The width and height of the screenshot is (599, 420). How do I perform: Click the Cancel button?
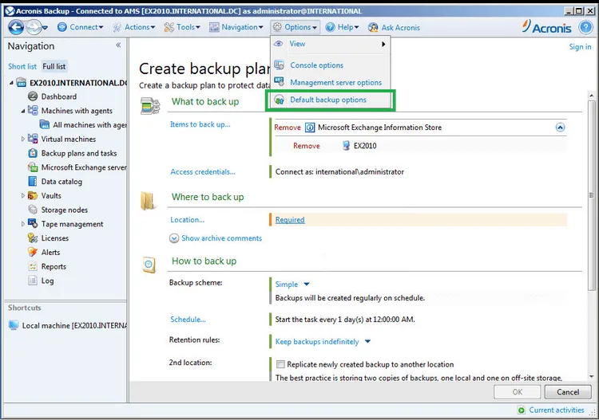tap(568, 392)
